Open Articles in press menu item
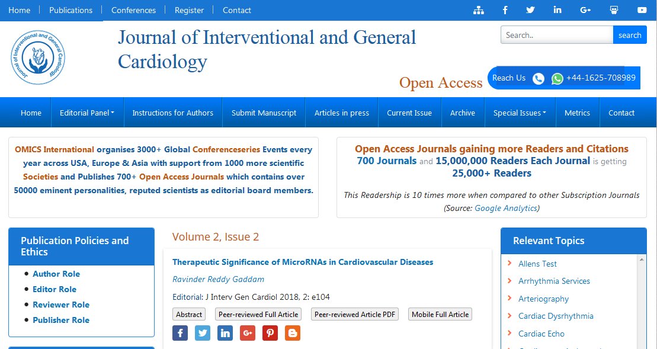This screenshot has height=349, width=657. click(x=342, y=113)
